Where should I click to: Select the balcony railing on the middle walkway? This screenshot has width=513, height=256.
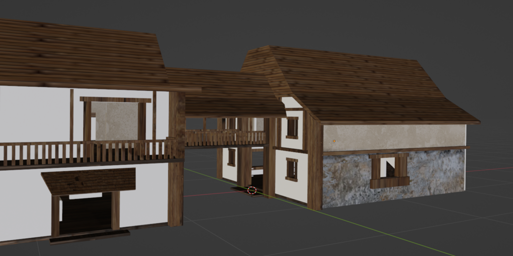click(225, 137)
